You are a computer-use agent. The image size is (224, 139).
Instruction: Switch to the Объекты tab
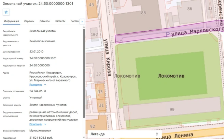(x=45, y=21)
